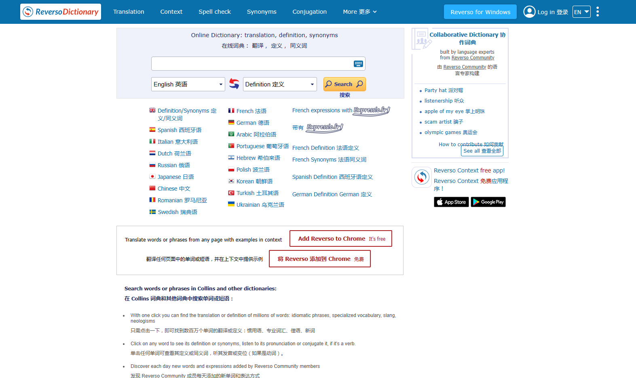
Task: Open the scam artist entry
Action: (444, 122)
